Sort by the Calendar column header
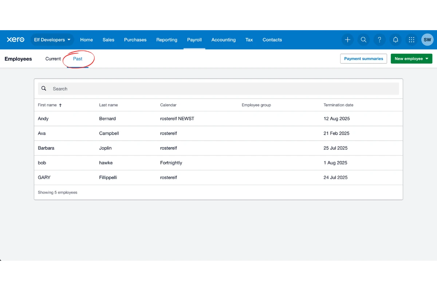Viewport: 437px width, 291px height. (x=168, y=105)
